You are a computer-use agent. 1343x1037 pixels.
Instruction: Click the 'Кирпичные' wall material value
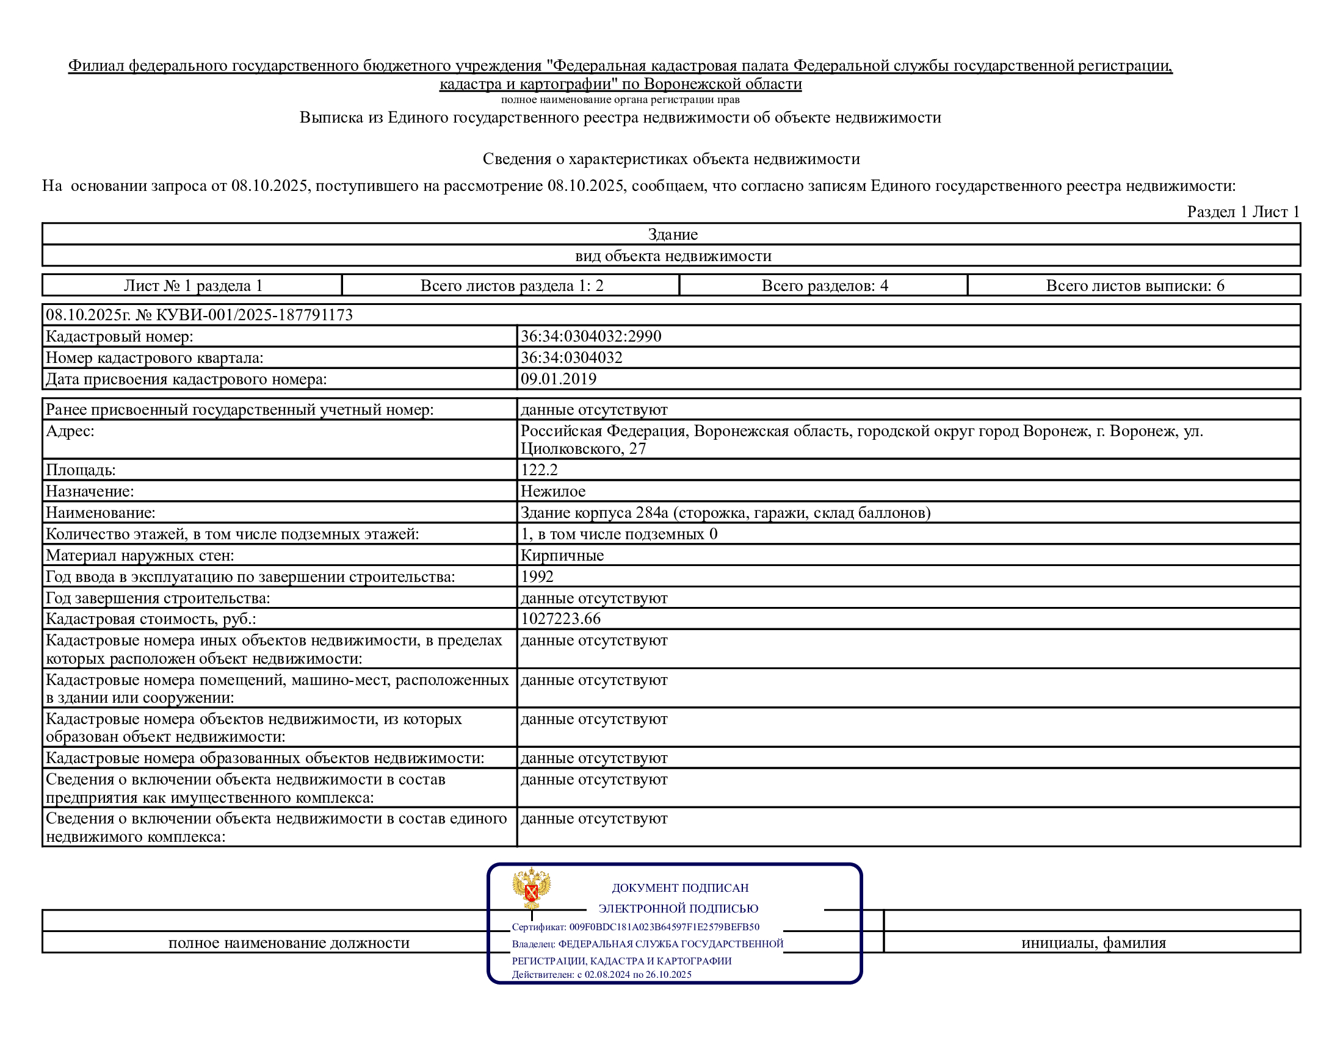coord(562,555)
